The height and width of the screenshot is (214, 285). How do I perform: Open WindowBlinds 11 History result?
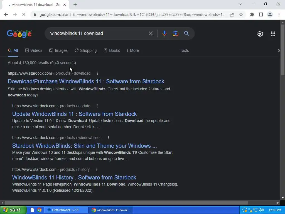(x=74, y=177)
